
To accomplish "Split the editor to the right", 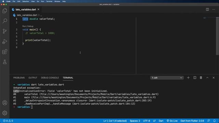I will pyautogui.click(x=207, y=9).
